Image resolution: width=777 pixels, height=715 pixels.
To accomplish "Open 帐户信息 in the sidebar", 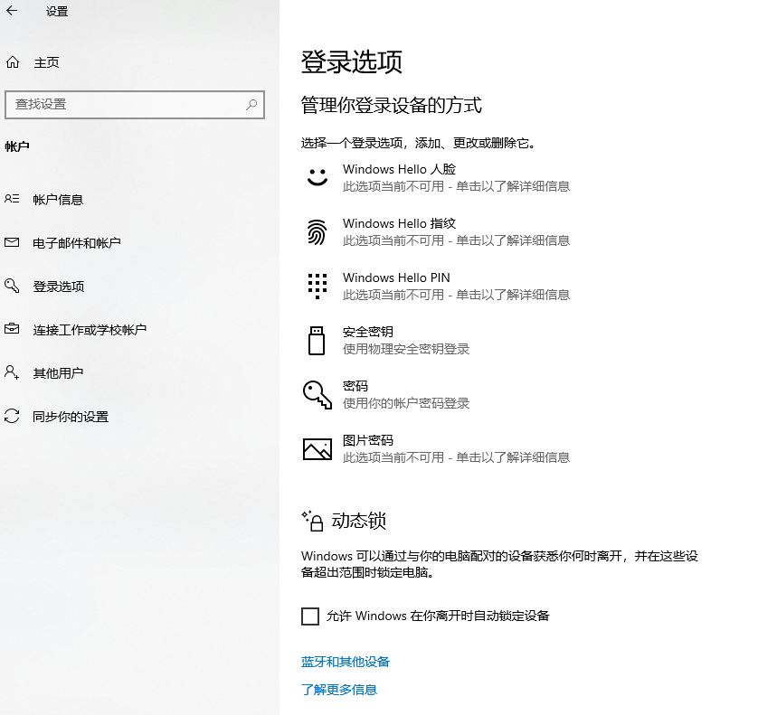I will [58, 200].
